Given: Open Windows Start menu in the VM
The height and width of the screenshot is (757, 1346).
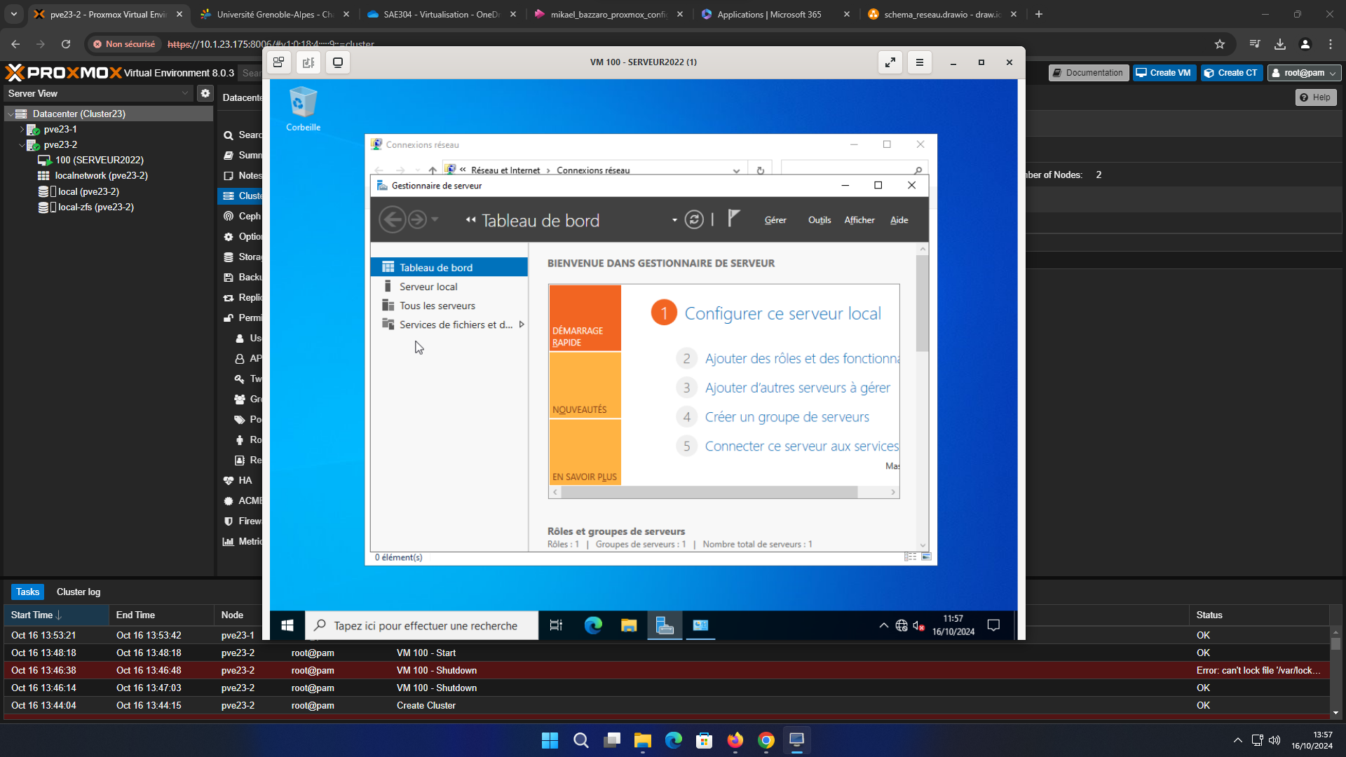Looking at the screenshot, I should (287, 625).
